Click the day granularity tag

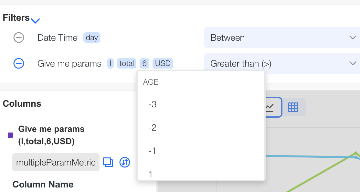[x=91, y=37]
